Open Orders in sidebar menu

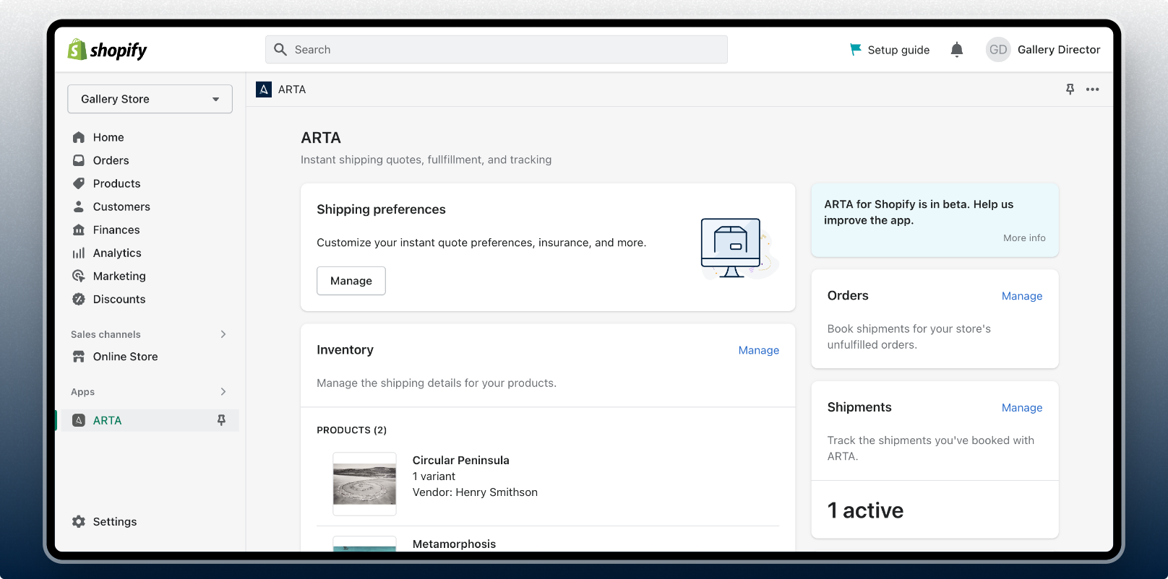111,160
